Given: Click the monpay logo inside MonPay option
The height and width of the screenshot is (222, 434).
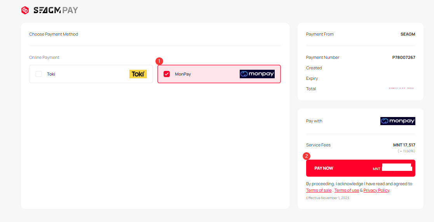Looking at the screenshot, I should 257,74.
